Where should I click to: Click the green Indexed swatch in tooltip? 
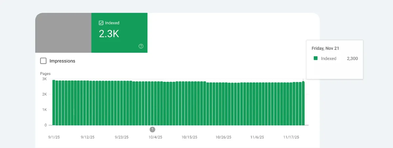click(x=316, y=58)
